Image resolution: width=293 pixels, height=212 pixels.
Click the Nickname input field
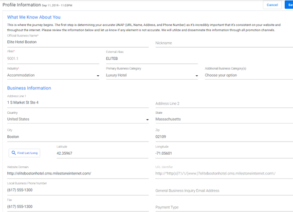(x=224, y=43)
